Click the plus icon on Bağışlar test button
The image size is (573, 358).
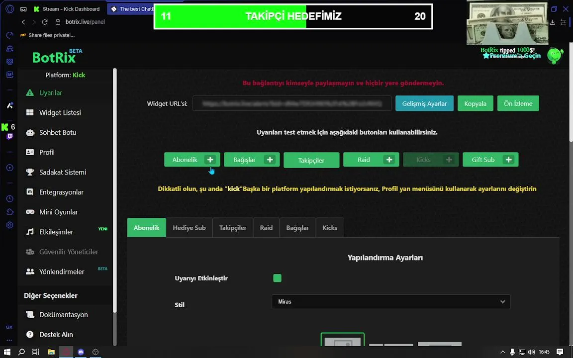[270, 160]
